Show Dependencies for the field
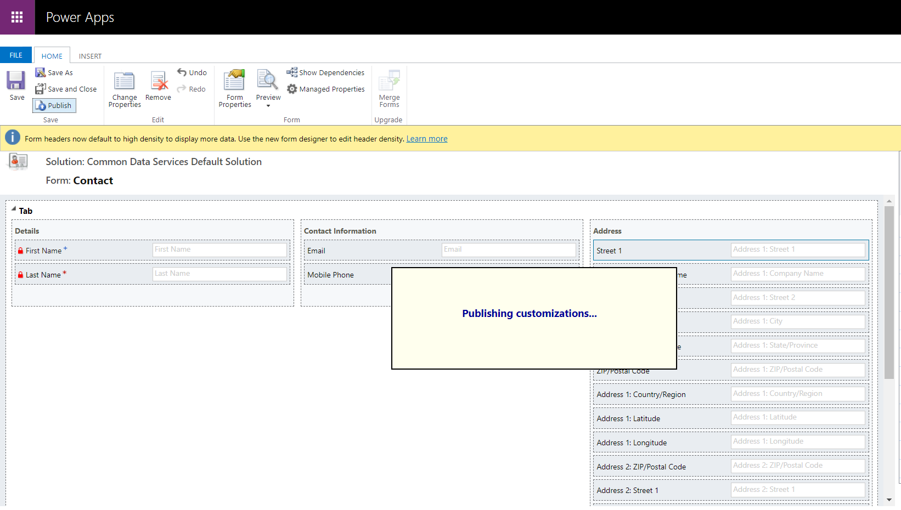901x510 pixels. click(325, 72)
